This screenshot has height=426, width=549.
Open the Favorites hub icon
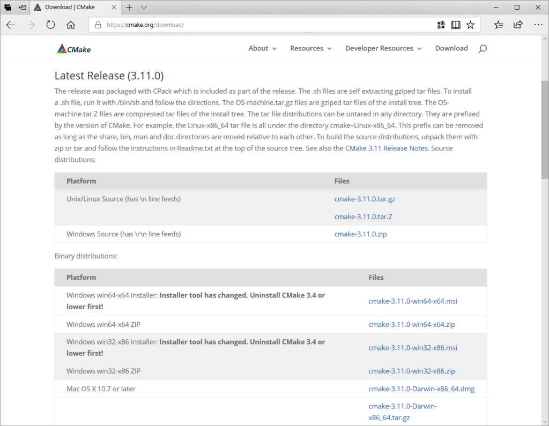[499, 25]
